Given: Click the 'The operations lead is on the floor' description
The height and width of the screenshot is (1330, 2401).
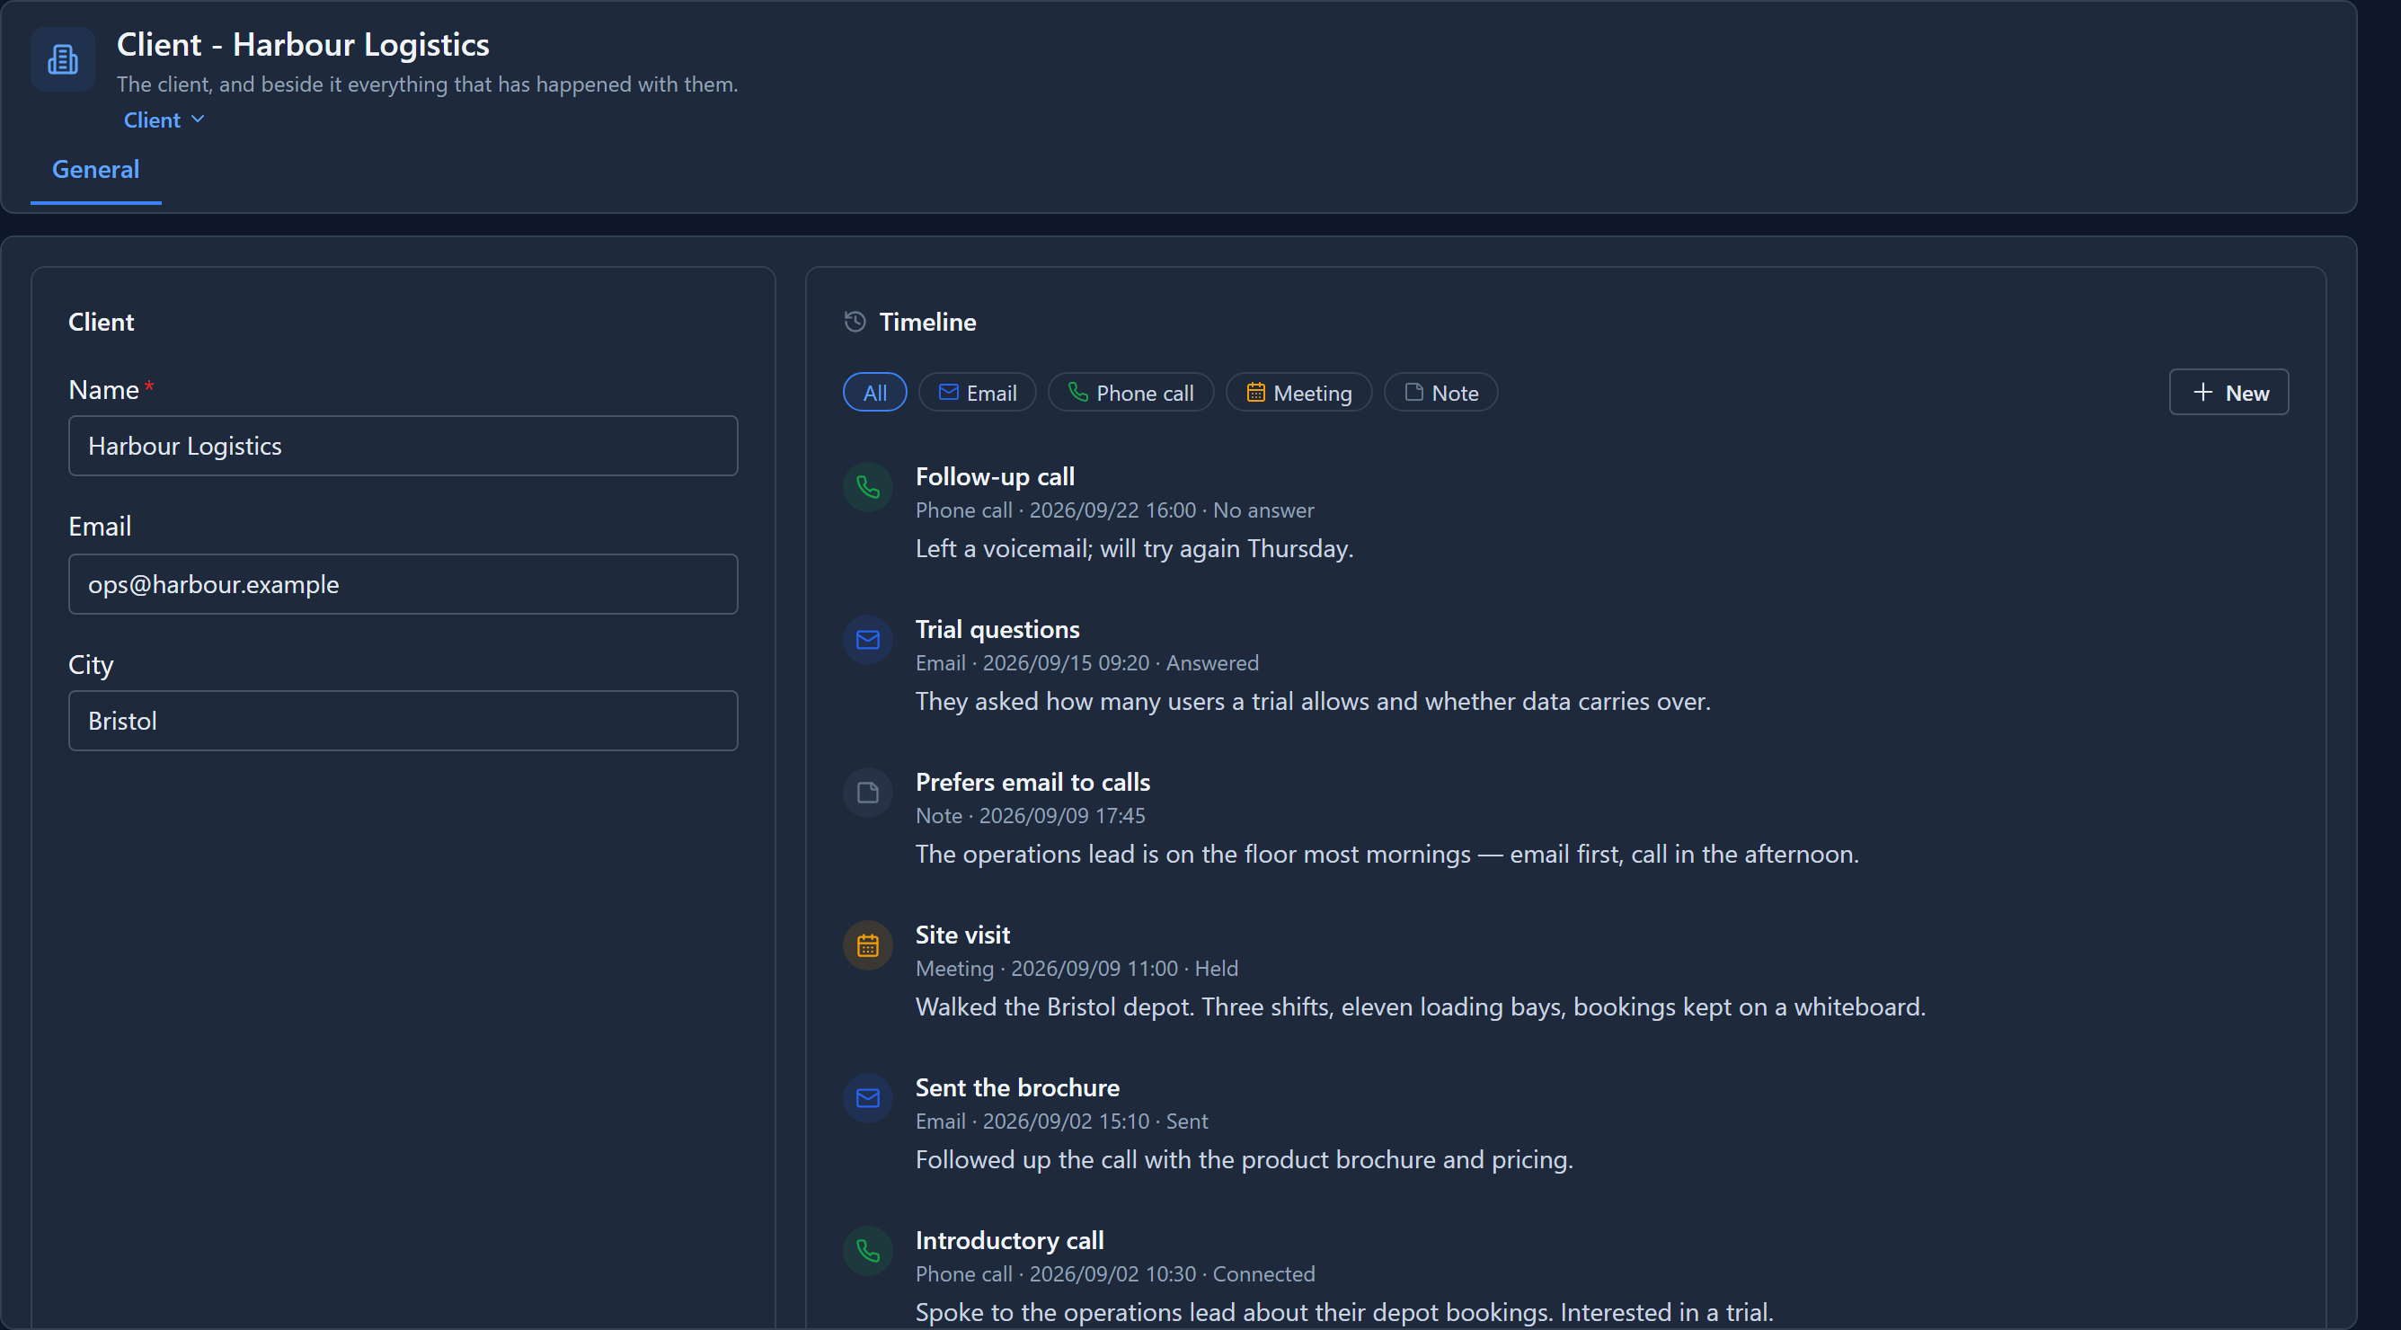Looking at the screenshot, I should 1387,855.
